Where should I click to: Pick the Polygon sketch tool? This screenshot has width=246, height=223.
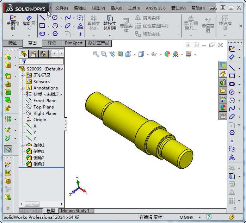[x=55, y=34]
